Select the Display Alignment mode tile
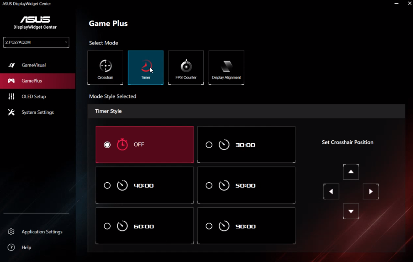The image size is (413, 262). tap(226, 68)
